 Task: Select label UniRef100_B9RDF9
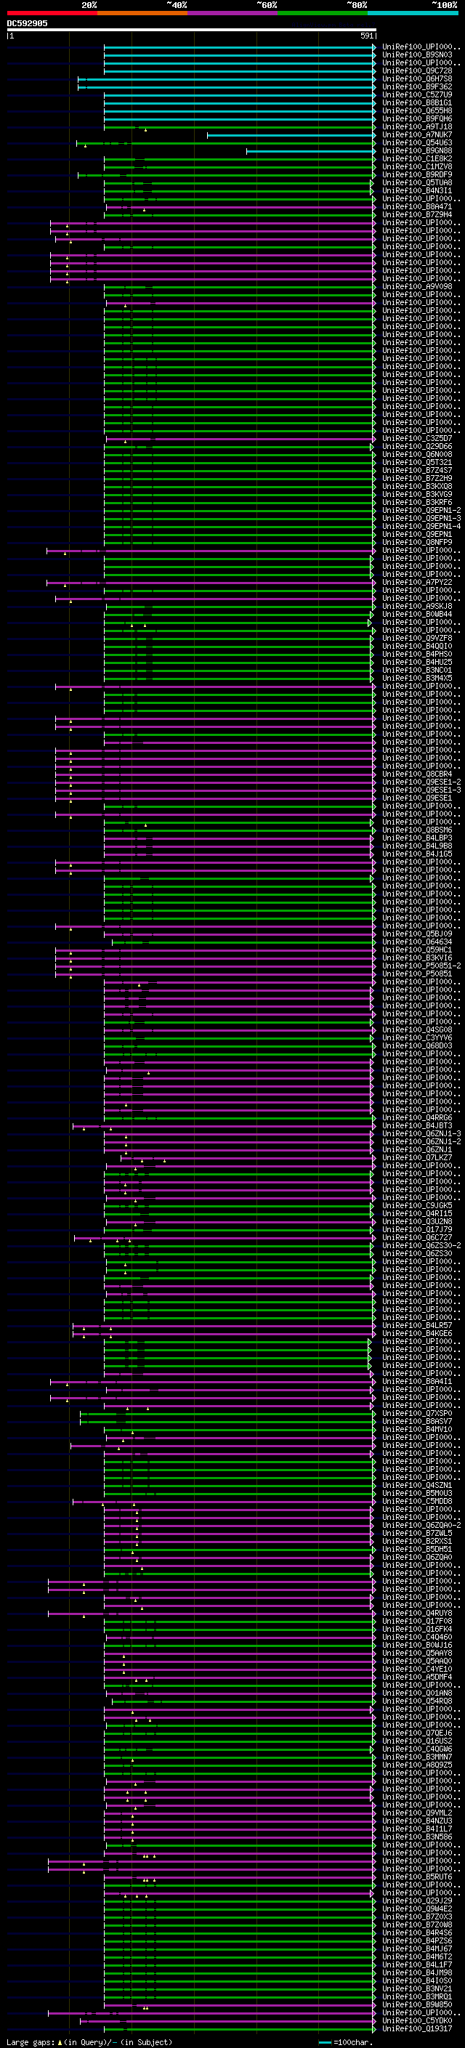pyautogui.click(x=417, y=175)
